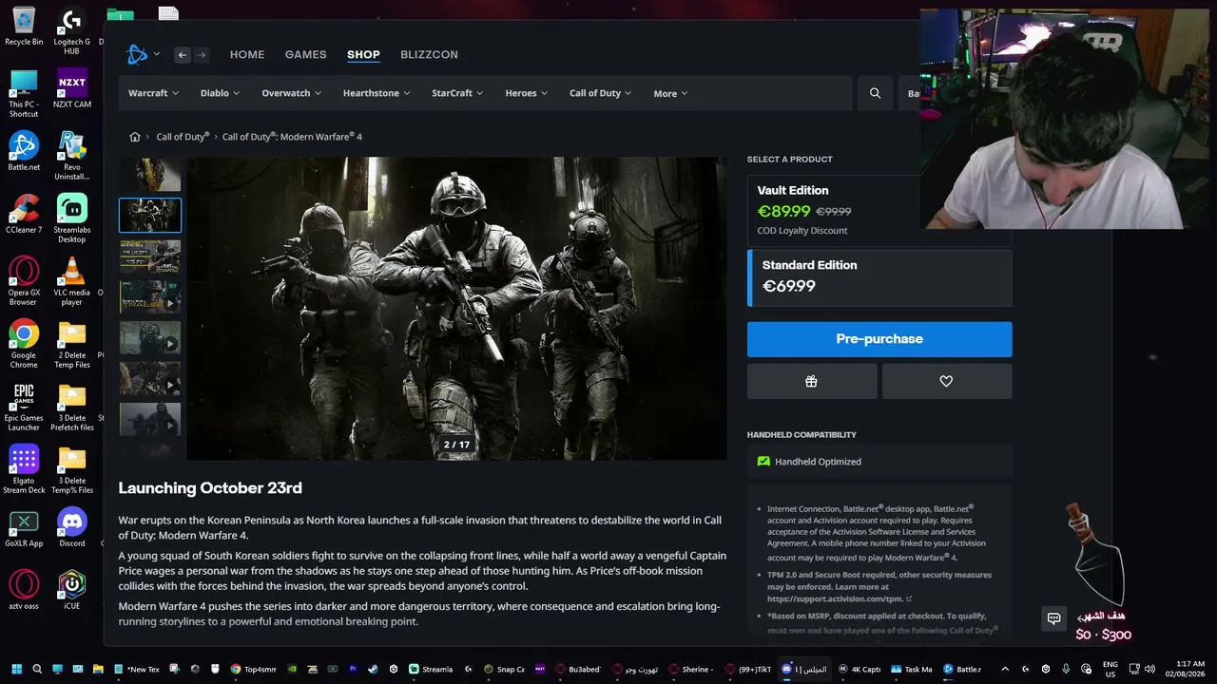Image resolution: width=1217 pixels, height=684 pixels.
Task: Expand the Hearthstone dropdown menu
Action: (x=377, y=93)
